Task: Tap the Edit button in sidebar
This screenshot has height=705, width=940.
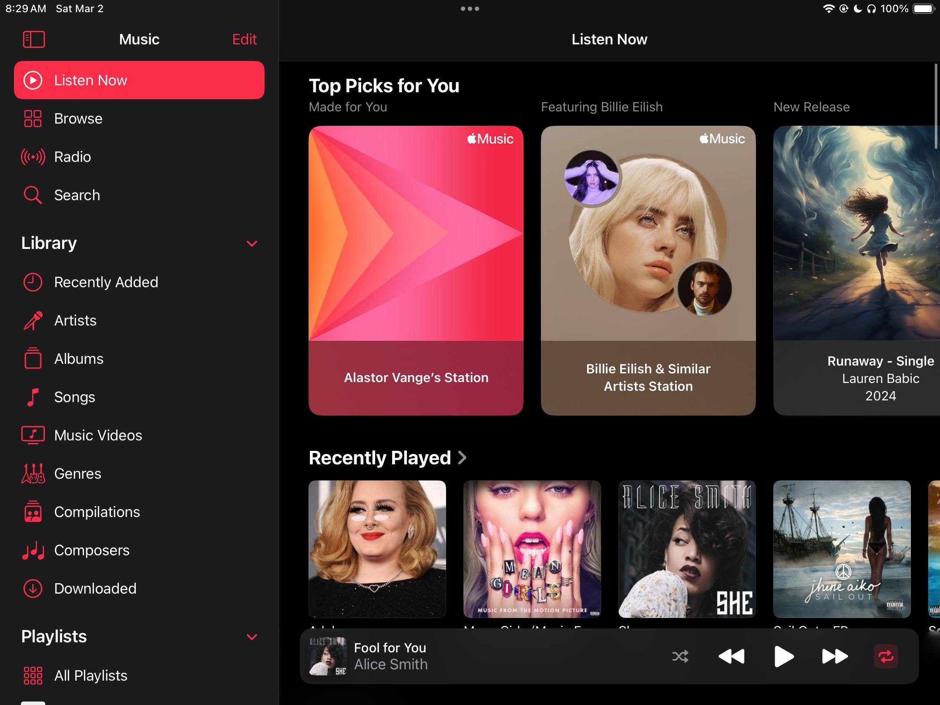Action: pos(244,39)
